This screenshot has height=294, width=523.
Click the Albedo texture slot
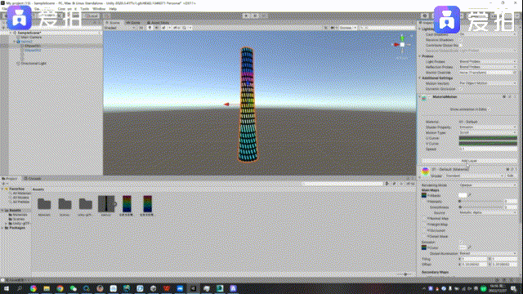[424, 195]
